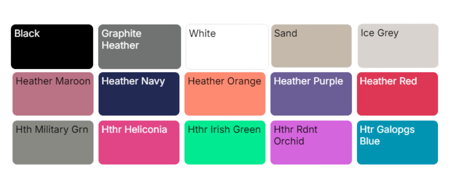Viewport: 450px width, 190px height.
Task: Click the 'Hthr Irish Green' label text
Action: [224, 130]
